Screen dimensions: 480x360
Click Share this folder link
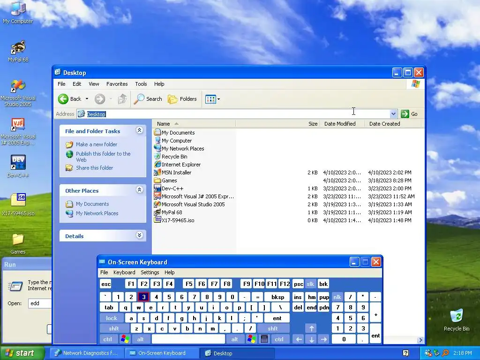[x=94, y=168]
